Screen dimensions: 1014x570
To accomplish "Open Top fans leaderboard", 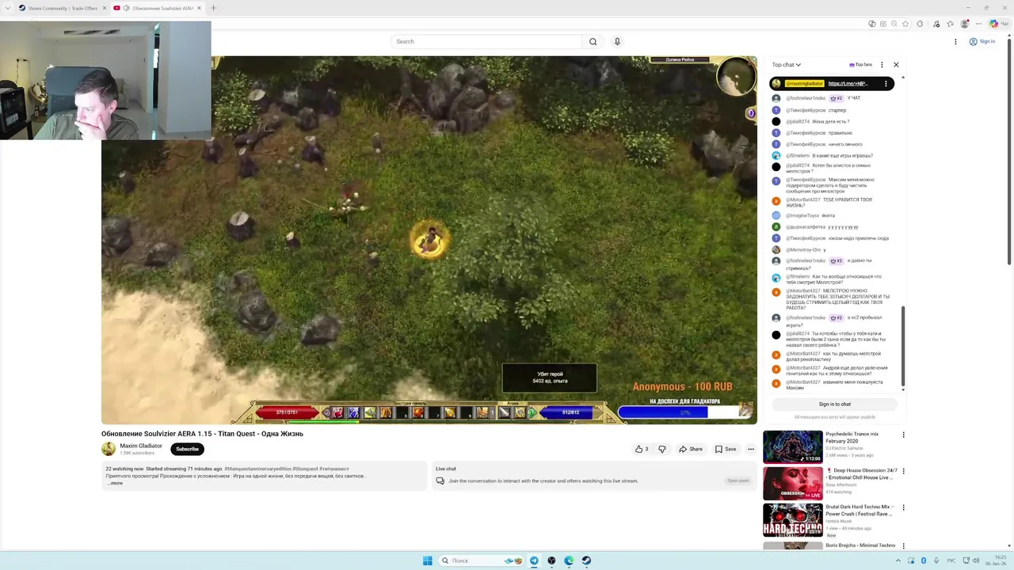I will pyautogui.click(x=860, y=65).
